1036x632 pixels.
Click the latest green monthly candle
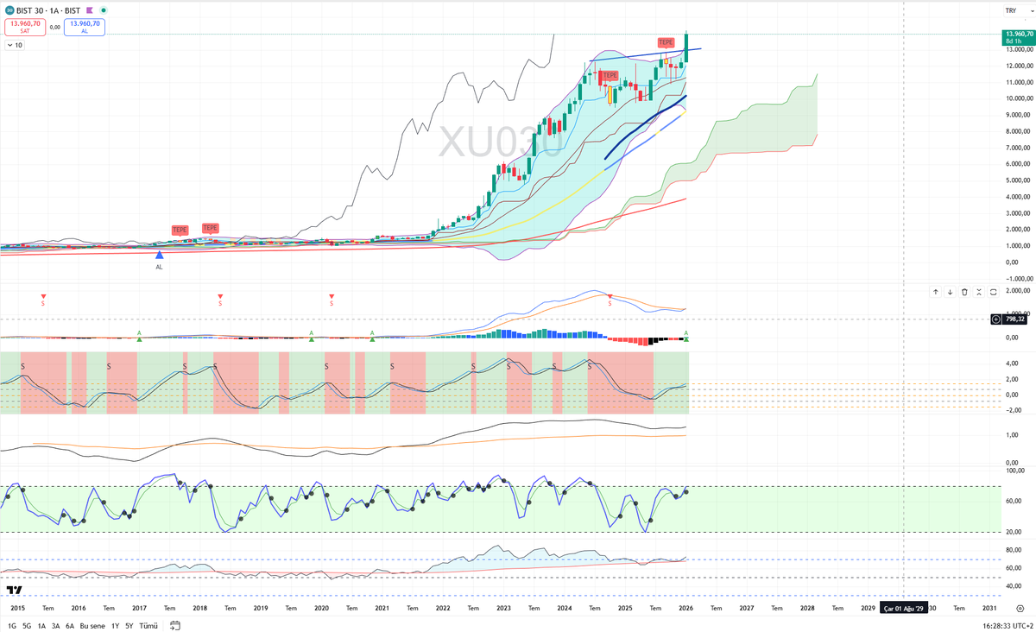tap(686, 47)
